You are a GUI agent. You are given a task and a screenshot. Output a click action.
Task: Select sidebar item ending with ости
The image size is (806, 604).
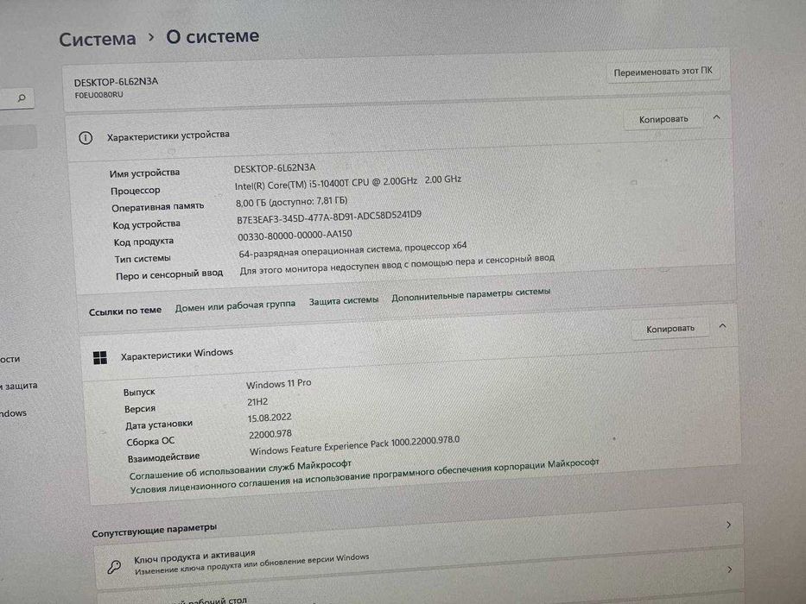pyautogui.click(x=10, y=359)
